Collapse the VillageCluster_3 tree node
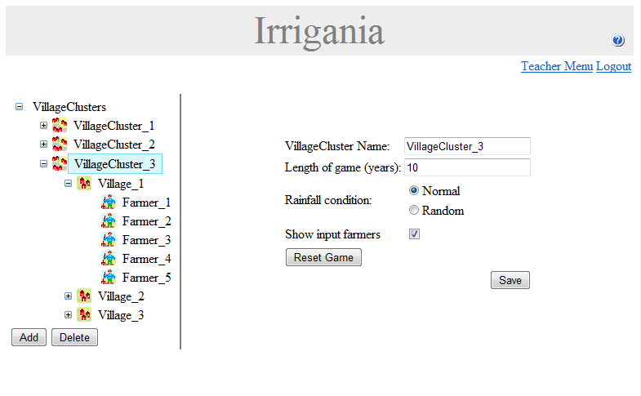 pos(44,164)
